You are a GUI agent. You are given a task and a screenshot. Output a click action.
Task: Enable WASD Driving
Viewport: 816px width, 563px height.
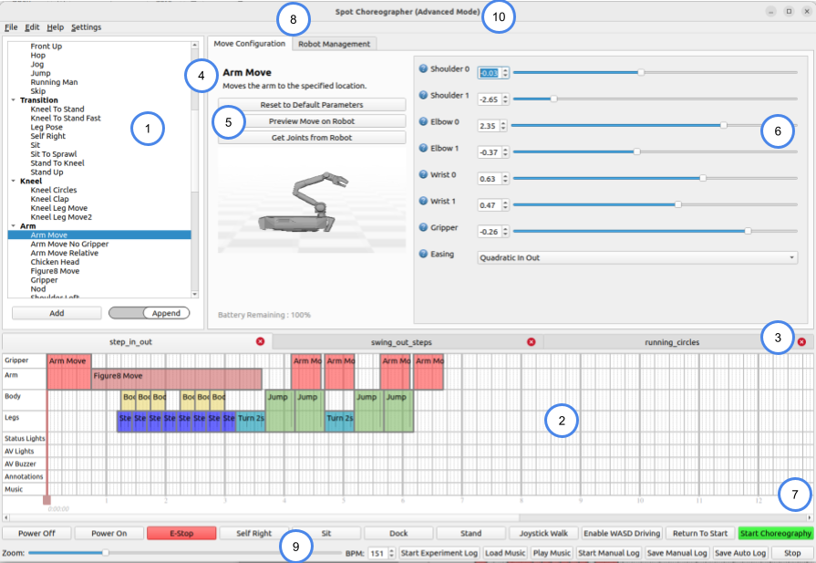coord(621,533)
